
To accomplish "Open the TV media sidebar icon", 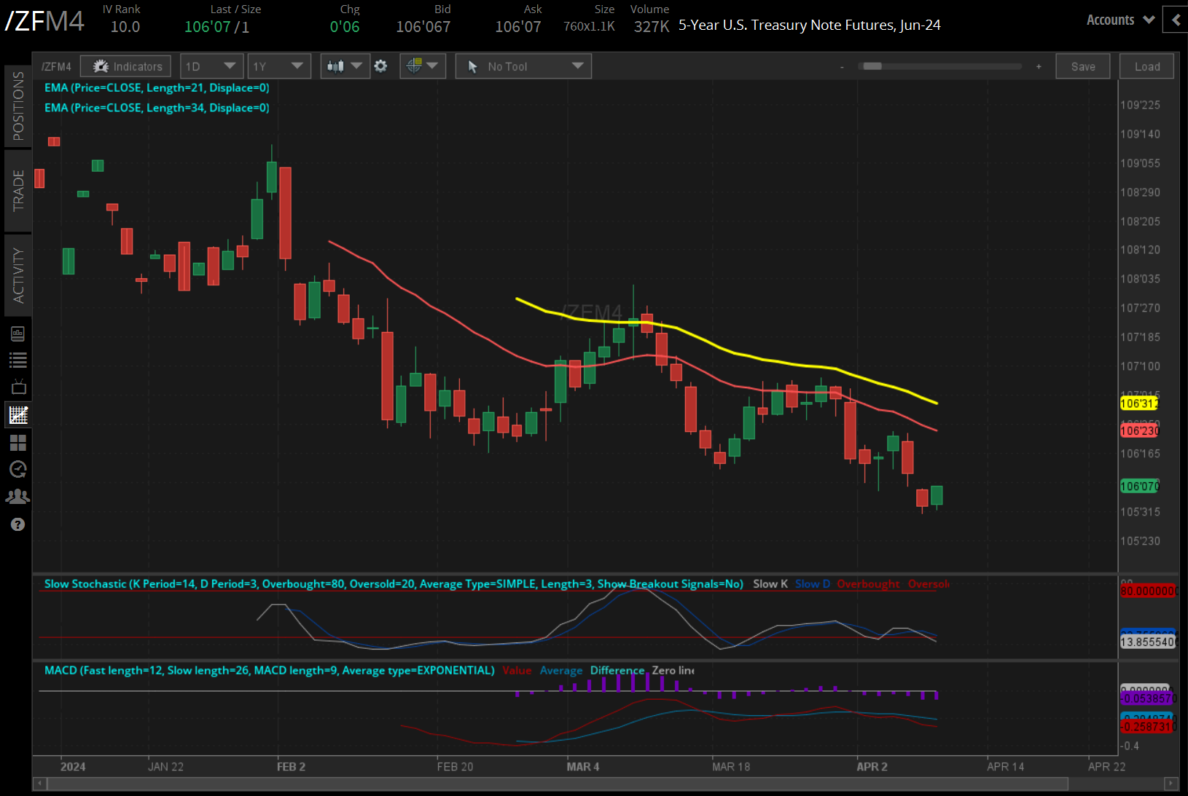I will click(x=18, y=387).
